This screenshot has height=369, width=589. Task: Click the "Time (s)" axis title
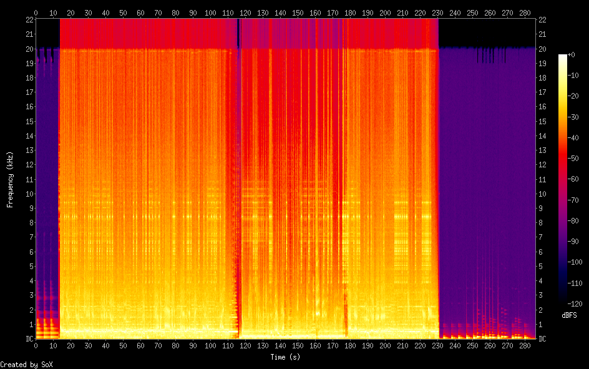pos(286,357)
